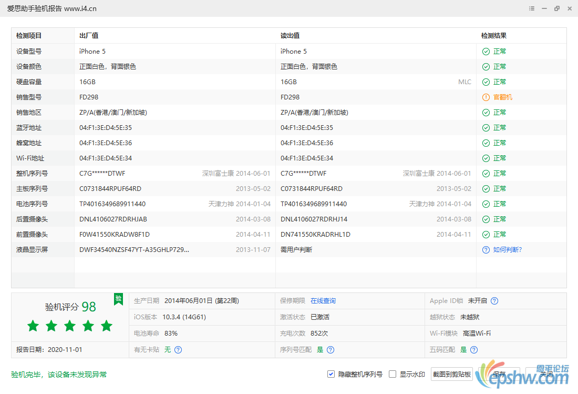This screenshot has height=394, width=578.
Task: Click the 验机评分 98 score
Action: [70, 307]
